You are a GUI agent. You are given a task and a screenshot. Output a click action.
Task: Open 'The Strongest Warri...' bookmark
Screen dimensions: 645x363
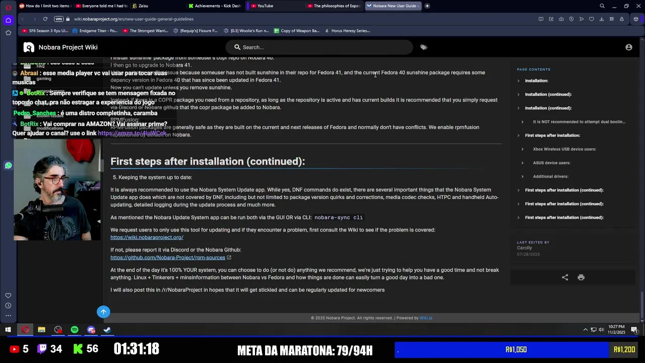point(146,31)
